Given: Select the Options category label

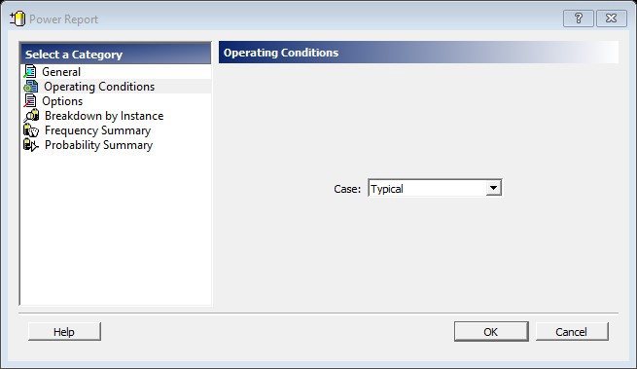Looking at the screenshot, I should 62,101.
